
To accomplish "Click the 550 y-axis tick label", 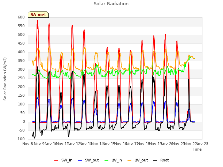I will click(x=21, y=26).
